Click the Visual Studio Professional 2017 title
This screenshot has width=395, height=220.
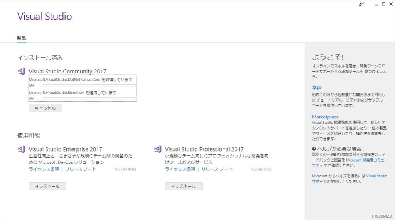204,149
